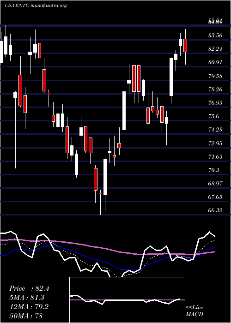Select the 76.93 price label
231x323 pixels.
click(216, 102)
